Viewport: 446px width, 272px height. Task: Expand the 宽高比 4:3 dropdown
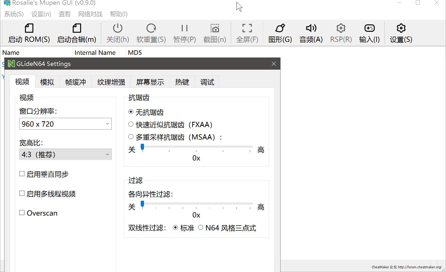[x=65, y=154]
